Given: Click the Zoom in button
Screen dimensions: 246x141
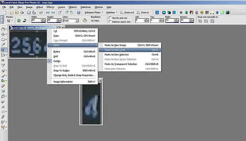Looking at the screenshot, I should 143,12.
